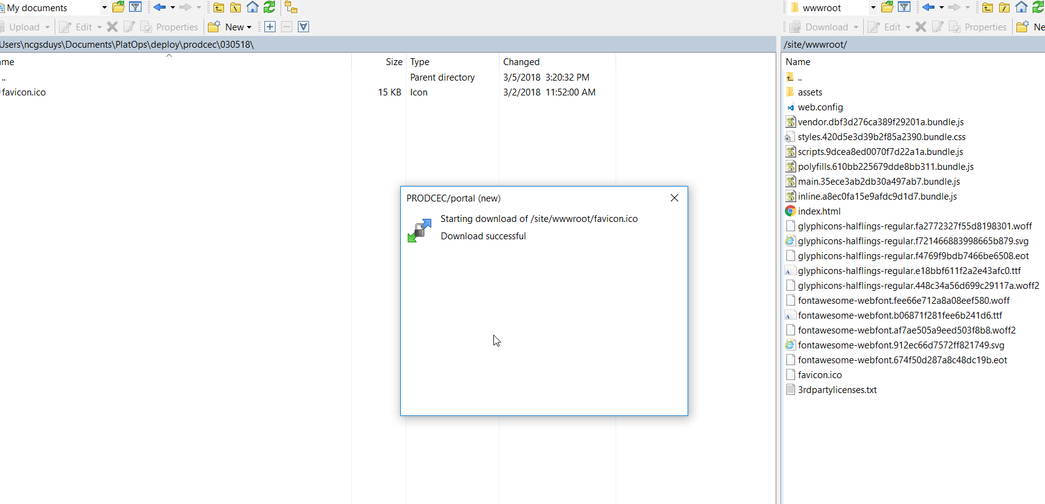Click the local select files plus icon

pos(270,27)
